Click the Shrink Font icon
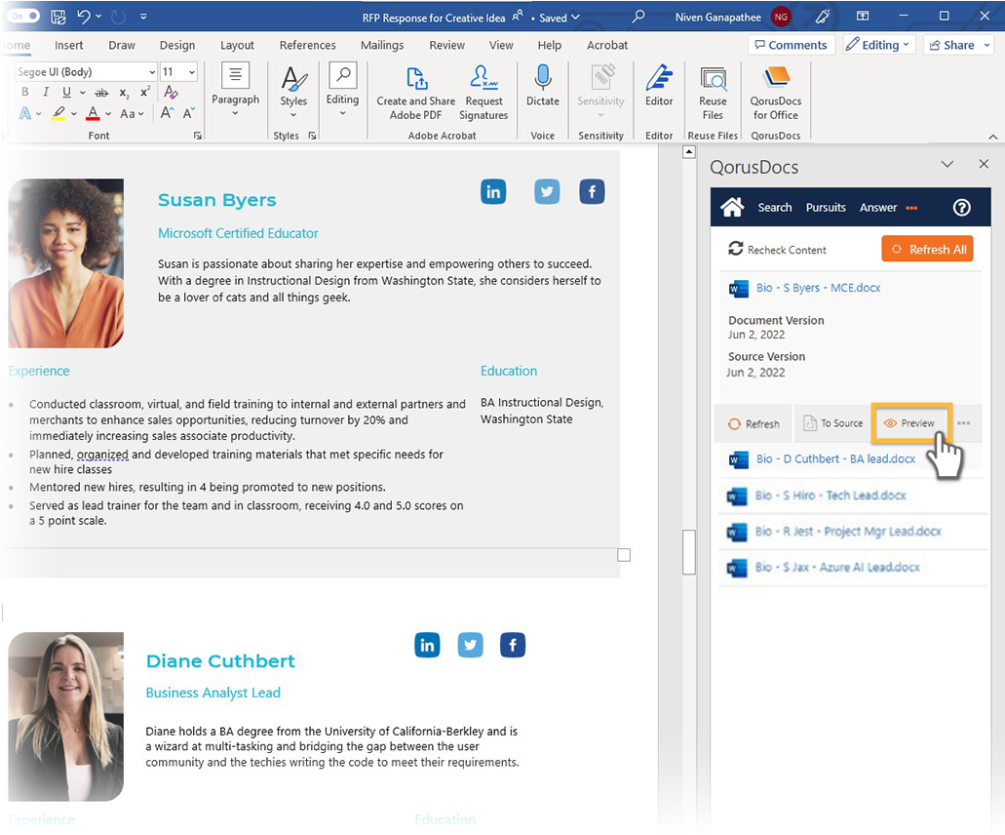The image size is (1005, 835). click(188, 113)
